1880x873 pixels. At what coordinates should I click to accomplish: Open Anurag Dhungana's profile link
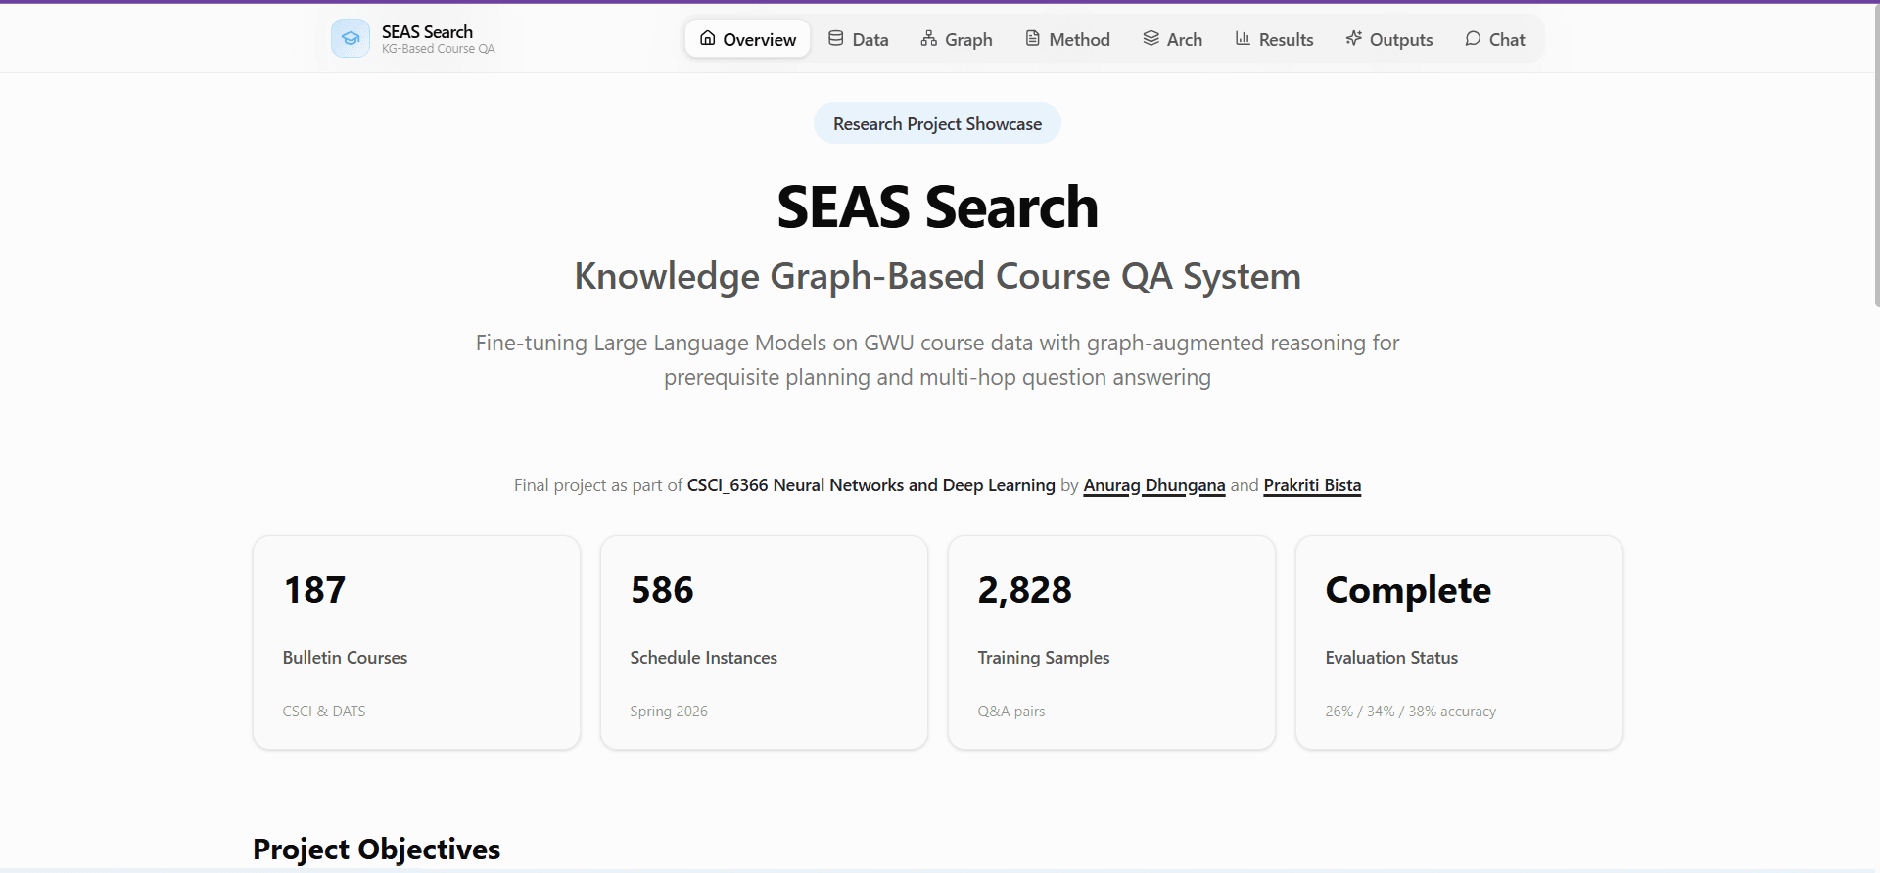coord(1153,485)
